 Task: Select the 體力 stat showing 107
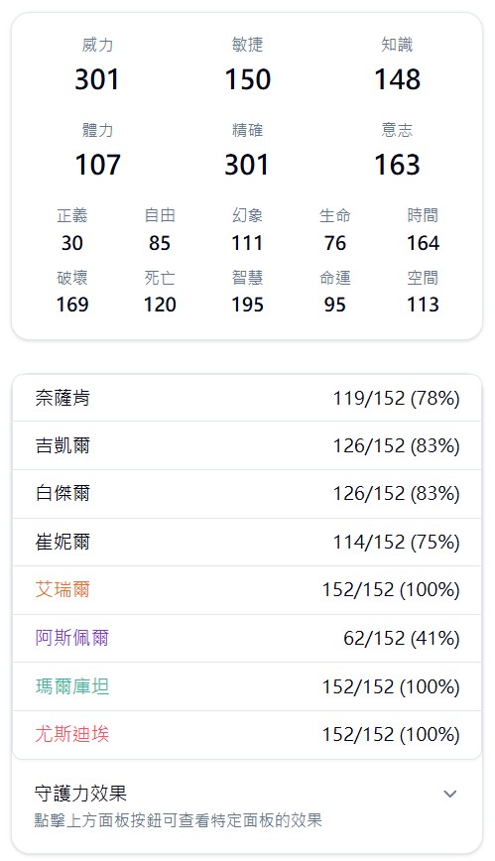[x=97, y=165]
